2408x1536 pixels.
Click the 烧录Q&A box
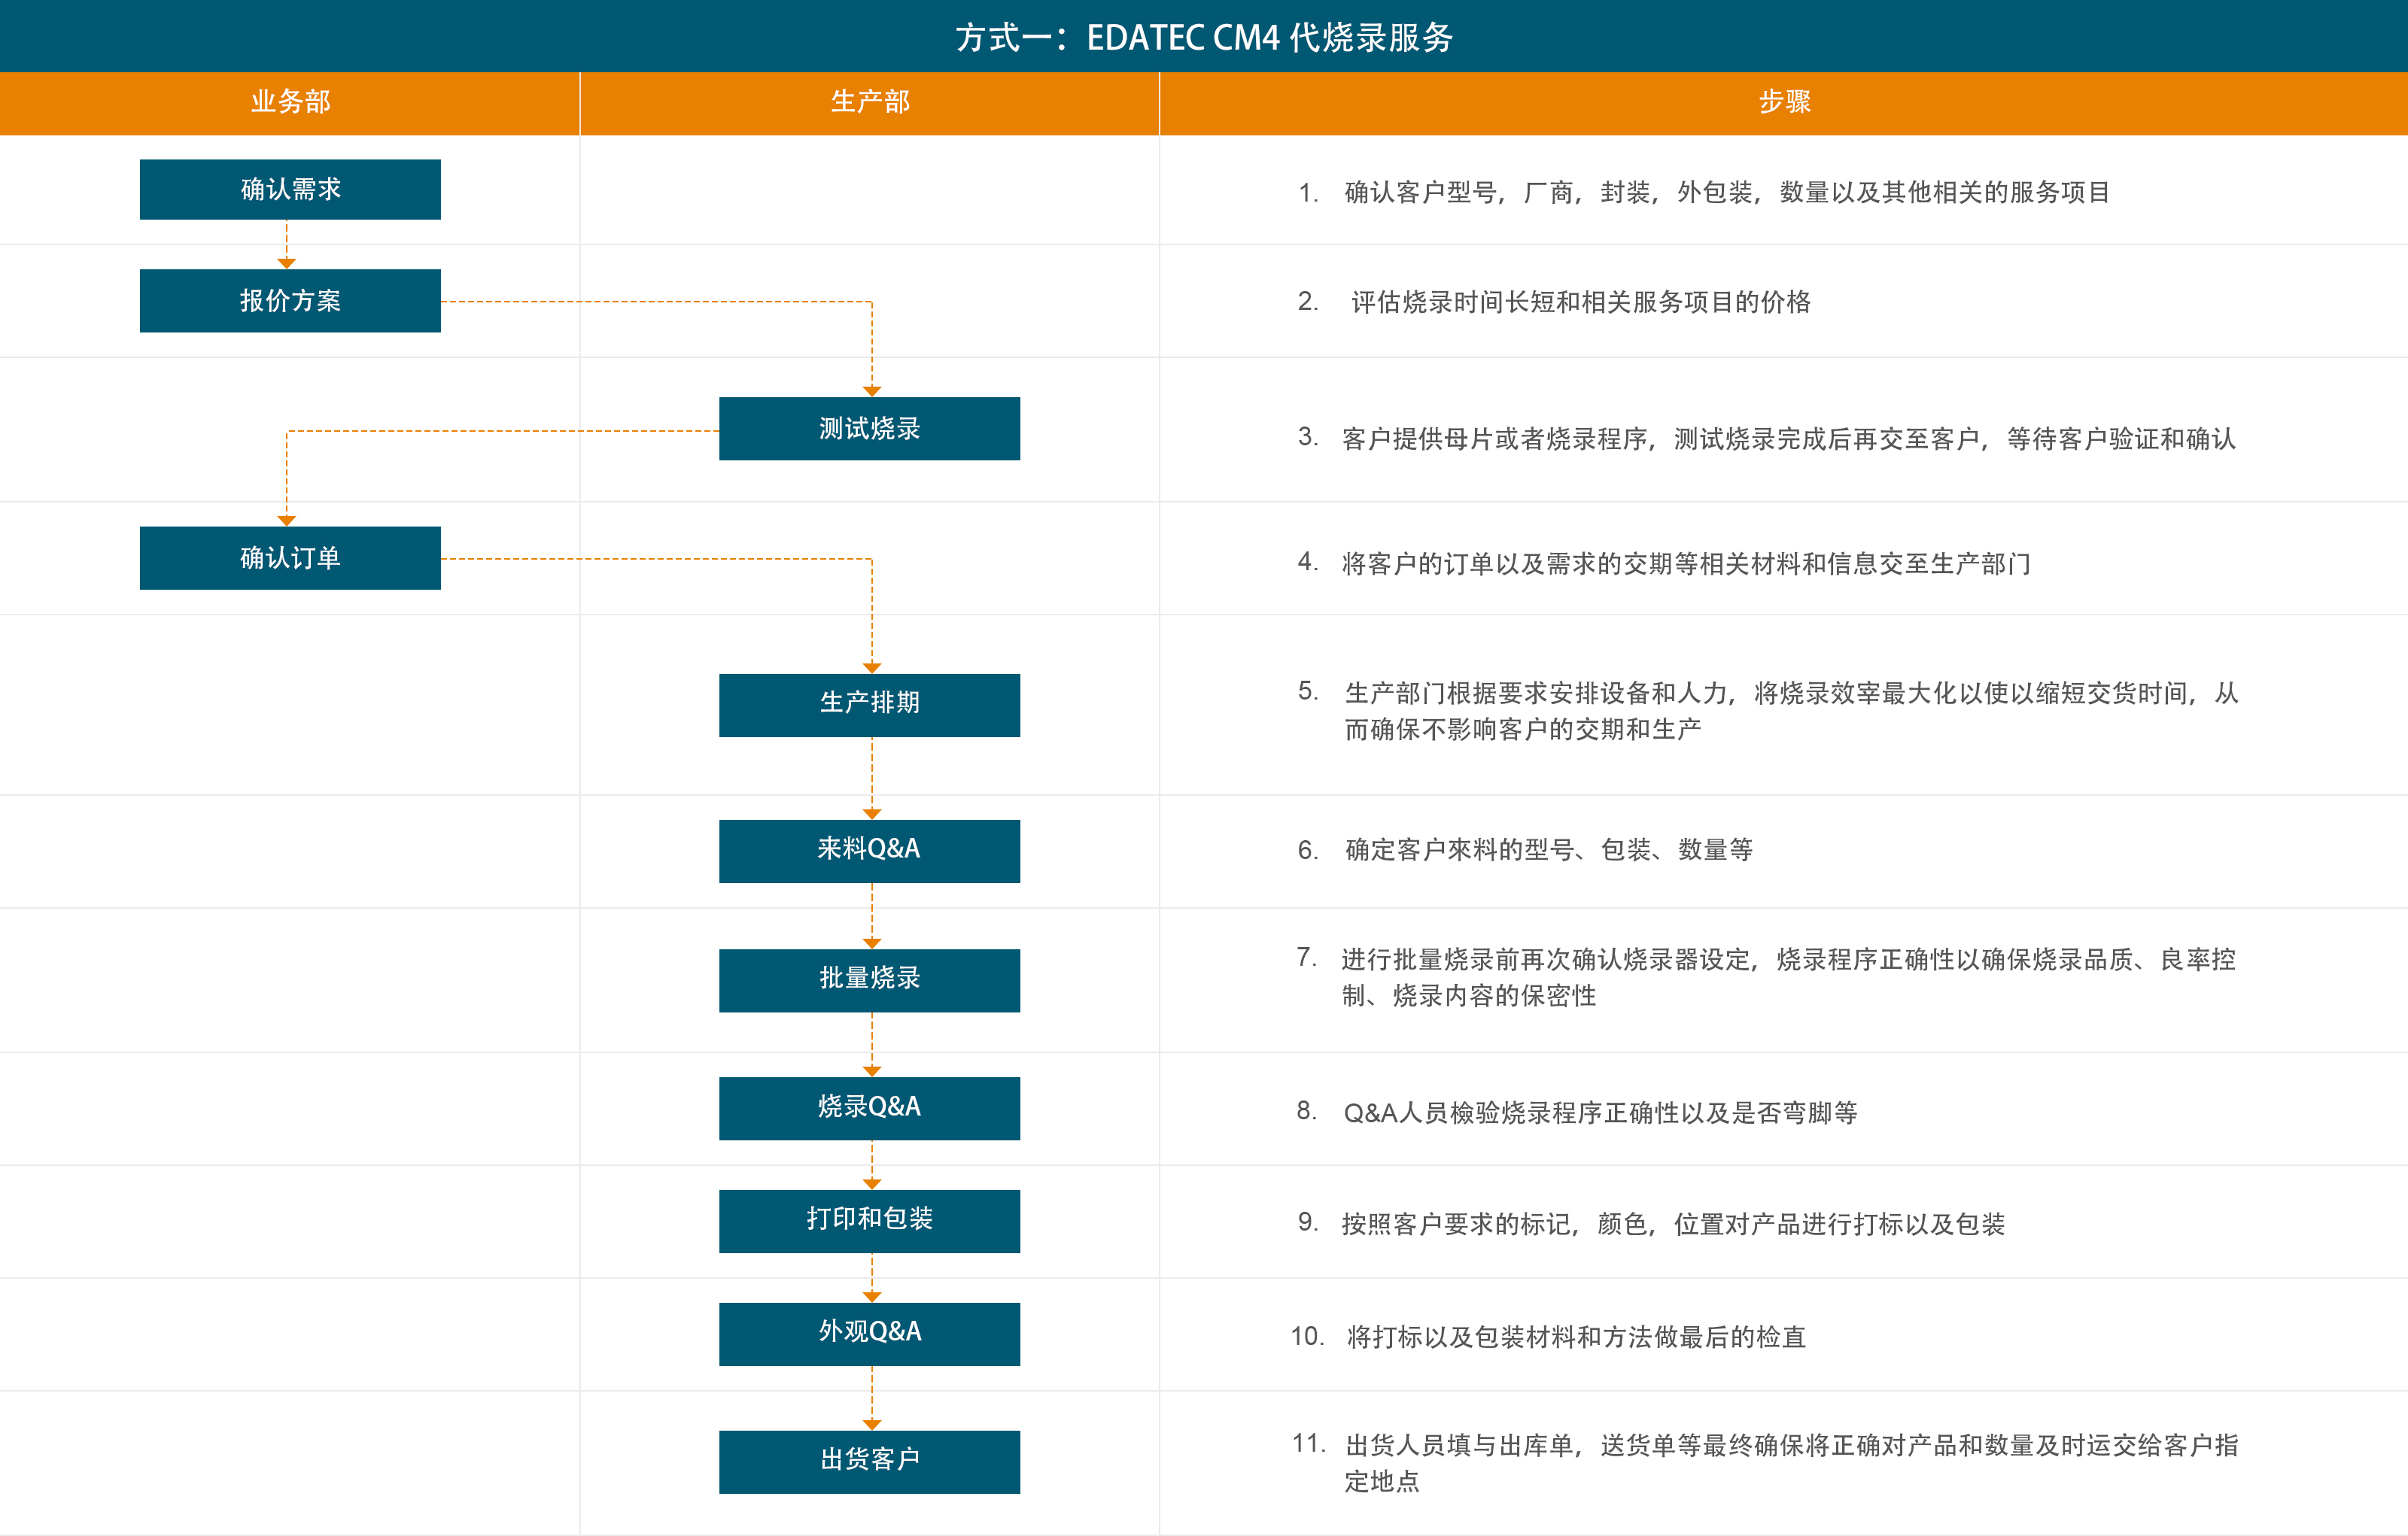[869, 1107]
